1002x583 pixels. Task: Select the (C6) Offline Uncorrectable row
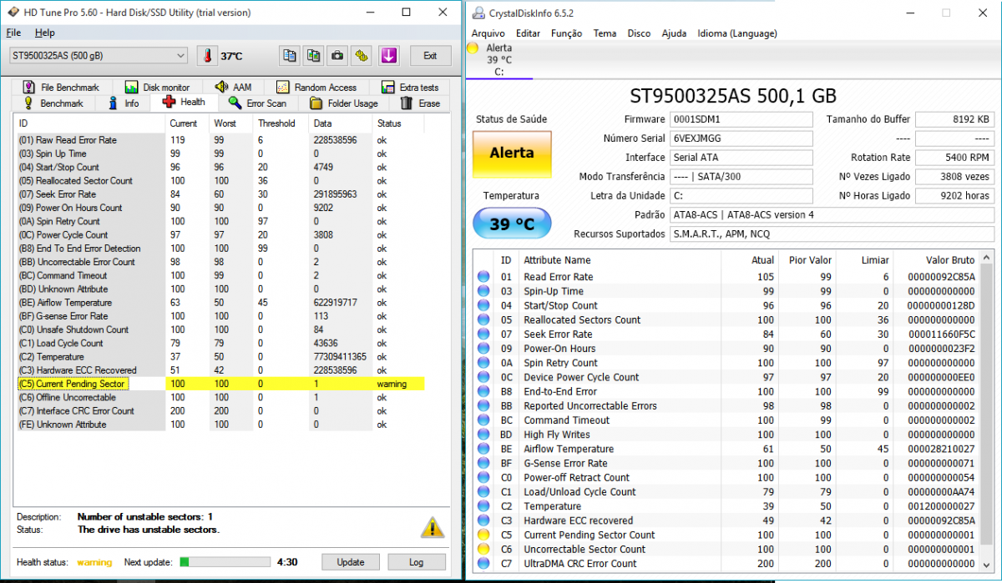(220, 397)
